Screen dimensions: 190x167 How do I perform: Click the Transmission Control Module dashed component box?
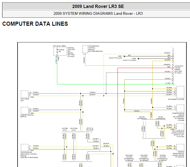[85, 49]
